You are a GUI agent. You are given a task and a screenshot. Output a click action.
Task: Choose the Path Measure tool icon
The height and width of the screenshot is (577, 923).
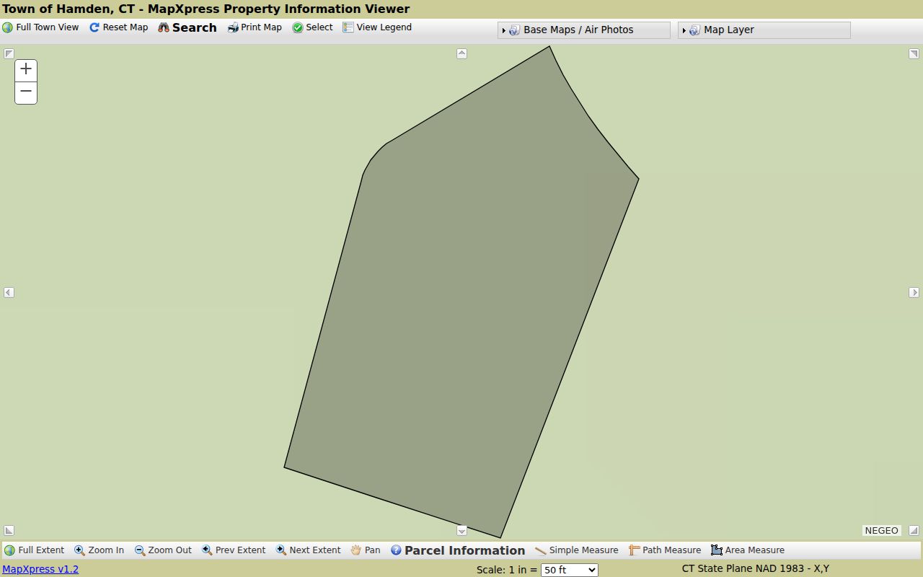tap(635, 550)
